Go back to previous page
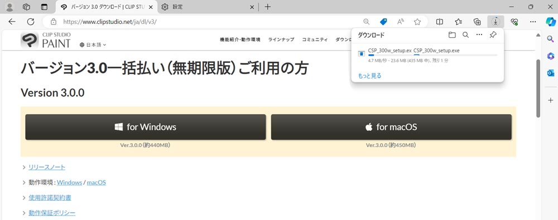 [x=12, y=22]
